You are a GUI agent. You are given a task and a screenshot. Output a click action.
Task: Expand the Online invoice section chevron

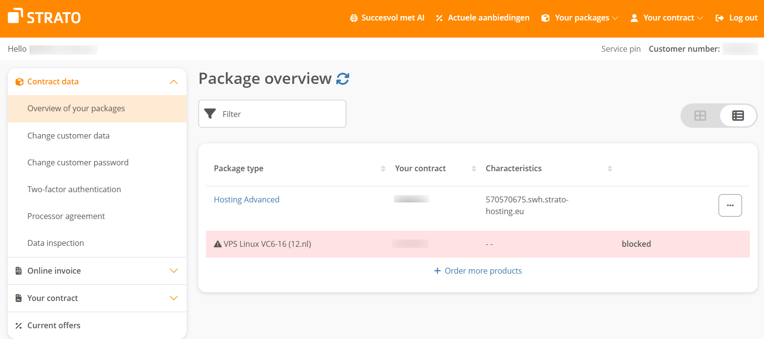click(173, 271)
